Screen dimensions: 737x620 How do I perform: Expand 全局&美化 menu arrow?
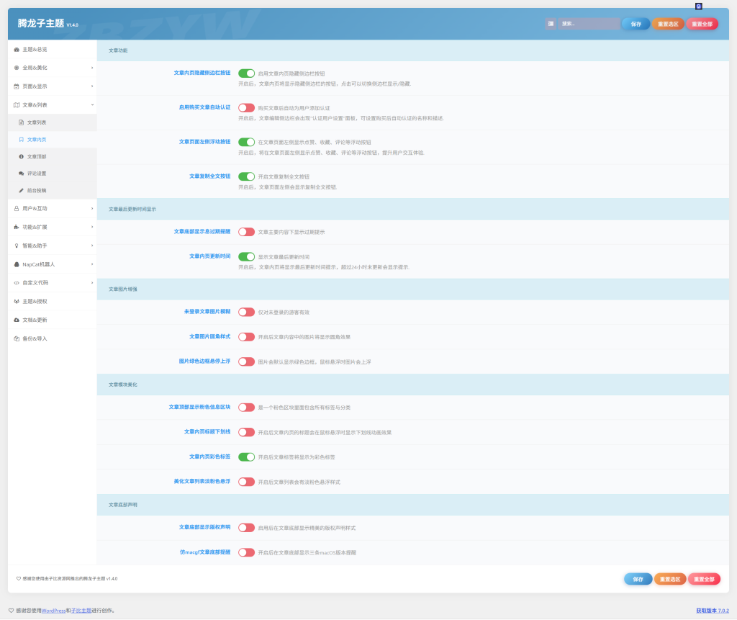coord(92,68)
